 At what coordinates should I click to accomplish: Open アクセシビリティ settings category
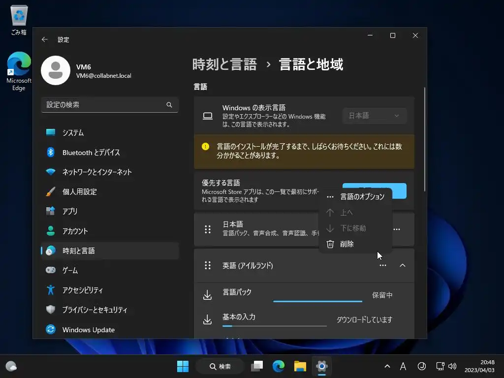point(110,290)
